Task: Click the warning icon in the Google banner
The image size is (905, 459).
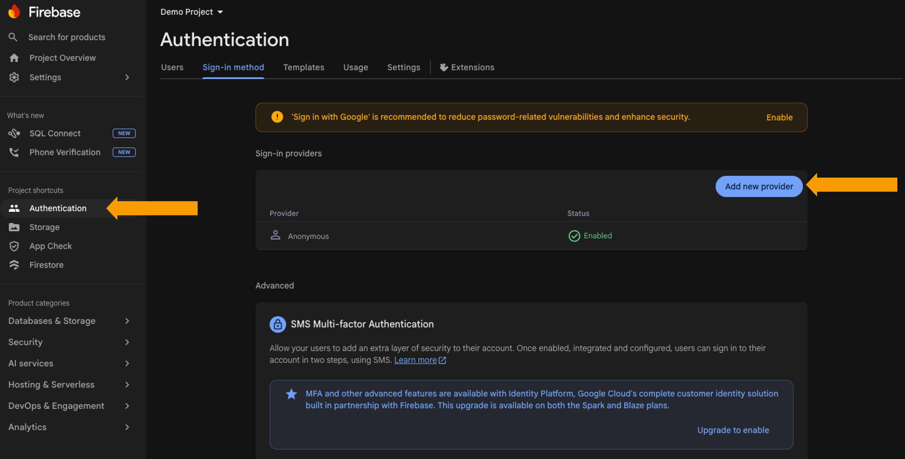Action: coord(277,117)
